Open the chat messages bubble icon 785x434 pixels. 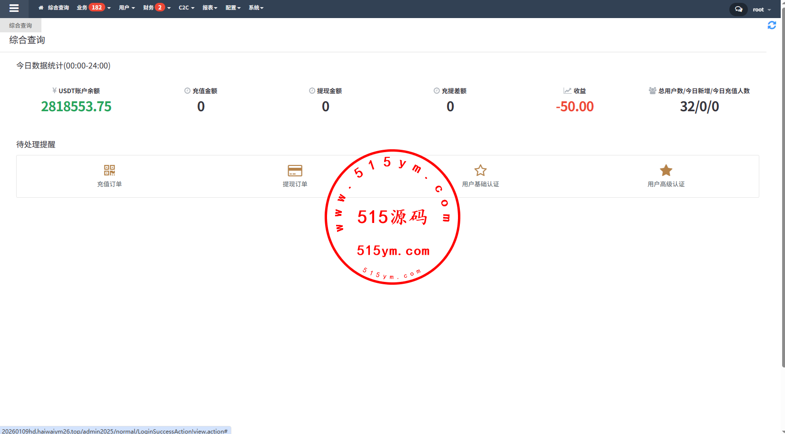point(738,9)
